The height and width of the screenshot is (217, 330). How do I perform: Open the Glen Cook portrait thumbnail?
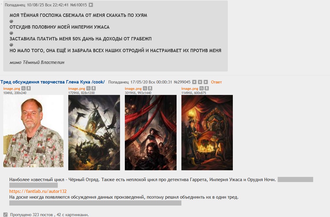(33, 131)
